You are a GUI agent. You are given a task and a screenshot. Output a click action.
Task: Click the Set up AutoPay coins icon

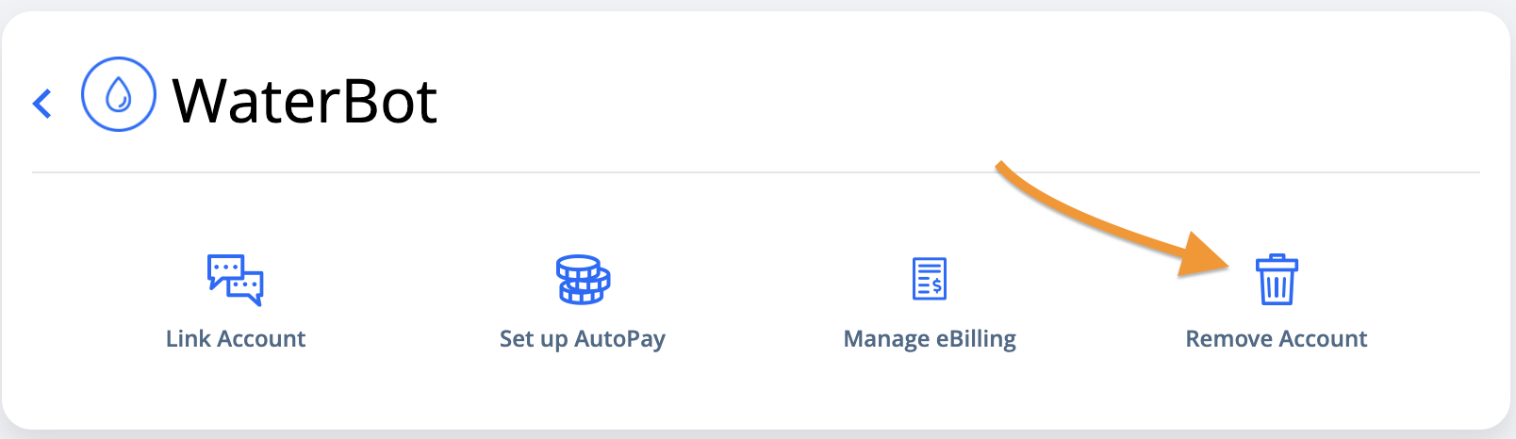tap(583, 280)
